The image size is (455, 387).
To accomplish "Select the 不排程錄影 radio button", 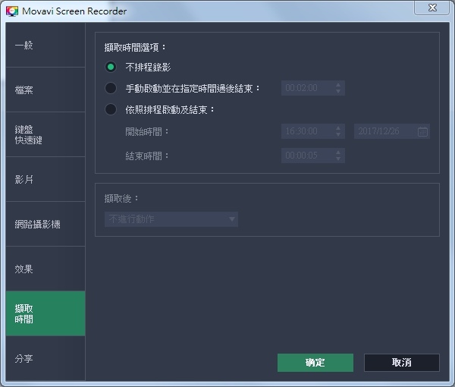I will (x=111, y=67).
